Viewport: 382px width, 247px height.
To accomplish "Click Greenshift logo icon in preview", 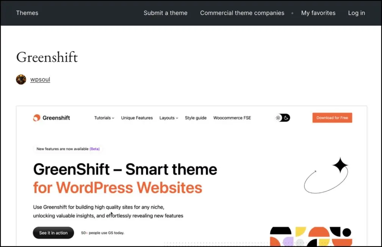I will [37, 118].
